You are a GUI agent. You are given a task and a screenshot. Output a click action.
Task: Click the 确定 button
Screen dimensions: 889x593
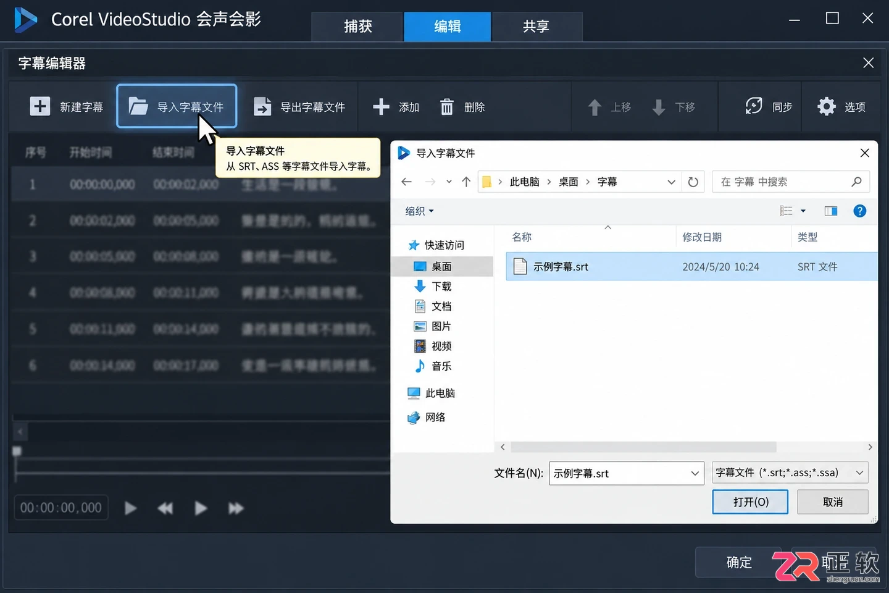click(739, 562)
